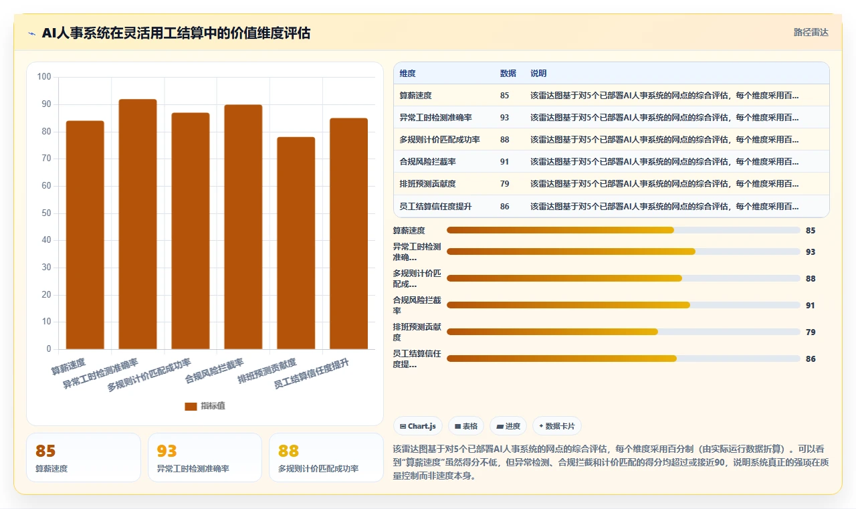Click the 多规则计价匹配成功率 bar in chart

pos(191,231)
